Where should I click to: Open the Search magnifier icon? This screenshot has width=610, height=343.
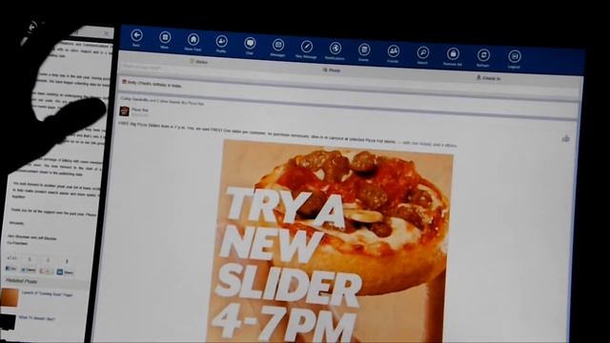tap(423, 52)
